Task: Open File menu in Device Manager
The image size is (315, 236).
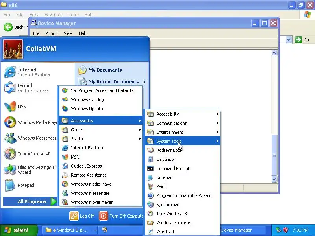Action: (x=36, y=33)
